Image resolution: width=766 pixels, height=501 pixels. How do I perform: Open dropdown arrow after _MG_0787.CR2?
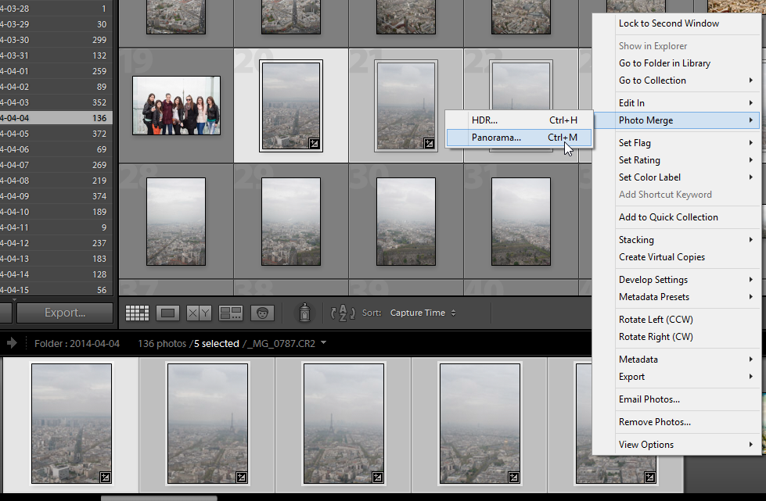pos(323,343)
